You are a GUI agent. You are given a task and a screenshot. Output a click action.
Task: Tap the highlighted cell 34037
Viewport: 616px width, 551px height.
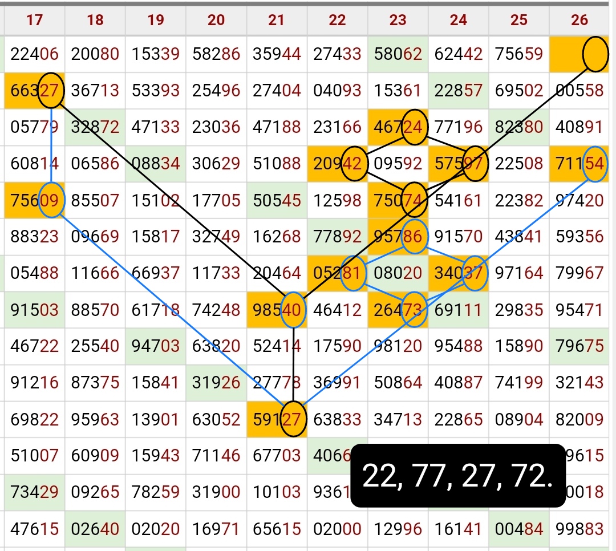pyautogui.click(x=459, y=273)
